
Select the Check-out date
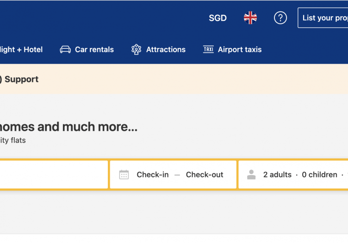(x=205, y=175)
